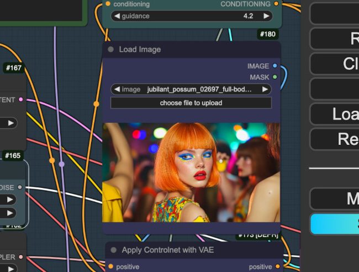Image resolution: width=359 pixels, height=272 pixels.
Task: Collapse the Load Image node
Action: tap(110, 50)
